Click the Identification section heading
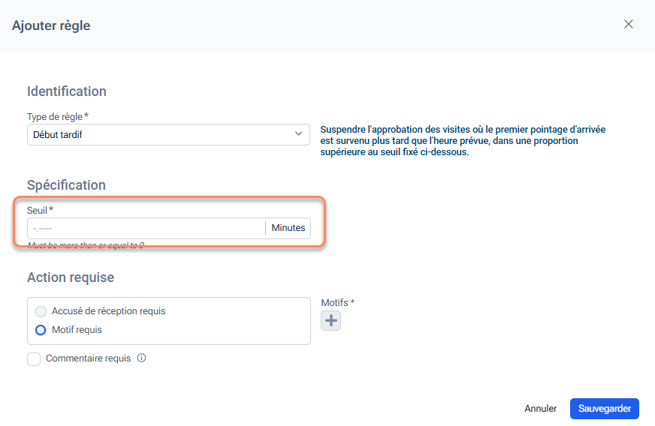655x426 pixels. (67, 91)
